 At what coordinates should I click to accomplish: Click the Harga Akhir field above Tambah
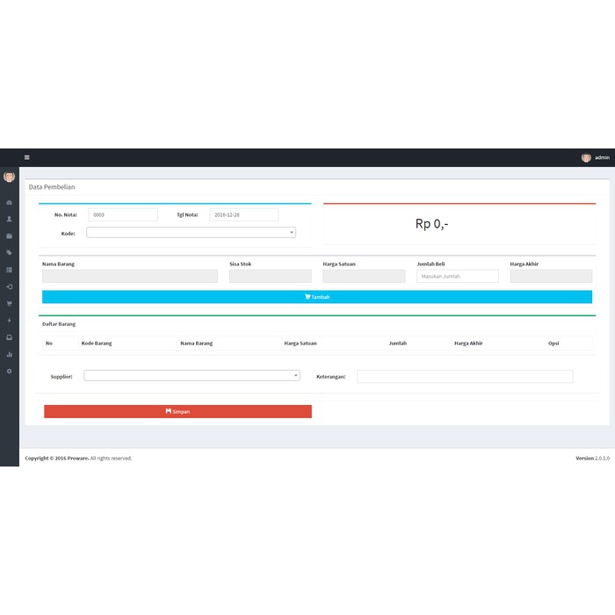point(551,276)
